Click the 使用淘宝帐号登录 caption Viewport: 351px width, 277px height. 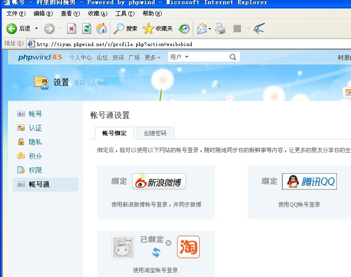pos(156,270)
